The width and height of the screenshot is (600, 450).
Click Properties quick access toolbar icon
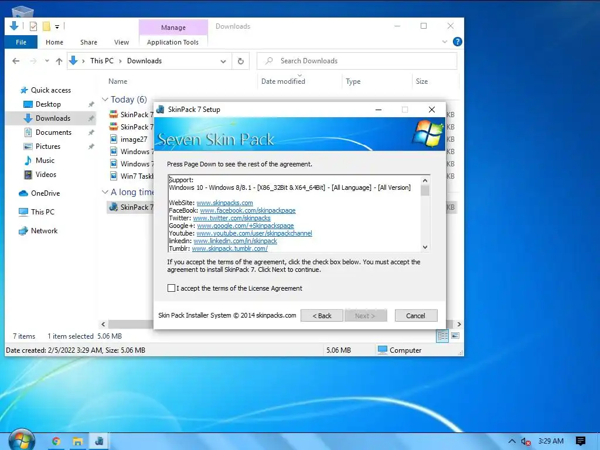coord(33,26)
